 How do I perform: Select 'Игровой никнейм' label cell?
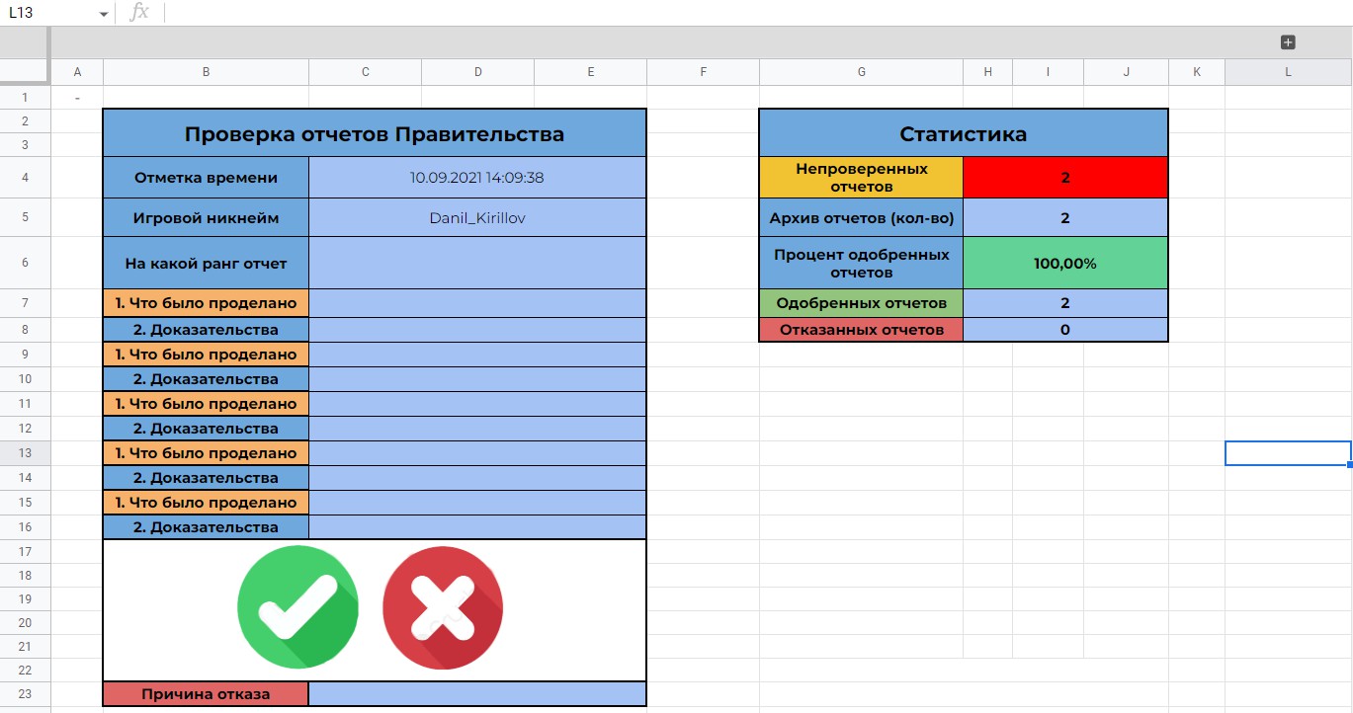click(x=206, y=217)
